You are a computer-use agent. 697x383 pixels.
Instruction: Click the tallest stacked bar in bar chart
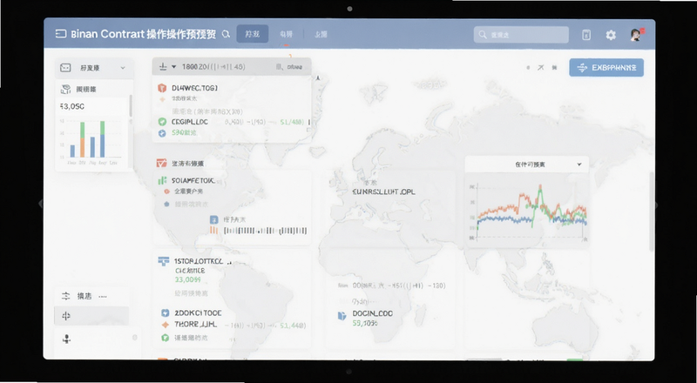click(102, 139)
